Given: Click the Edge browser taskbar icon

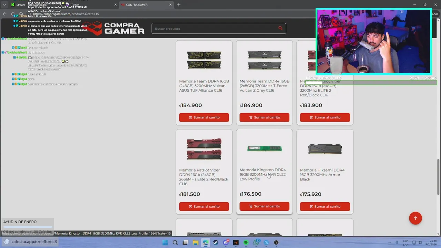Looking at the screenshot, I should pyautogui.click(x=205, y=242).
